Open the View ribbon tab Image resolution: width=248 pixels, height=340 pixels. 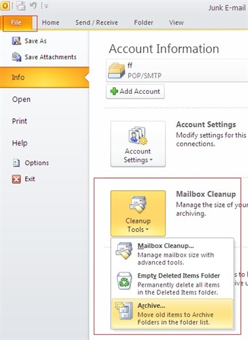pos(176,22)
